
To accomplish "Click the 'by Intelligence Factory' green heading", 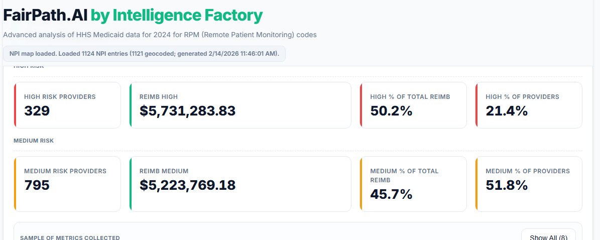I will pos(177,15).
